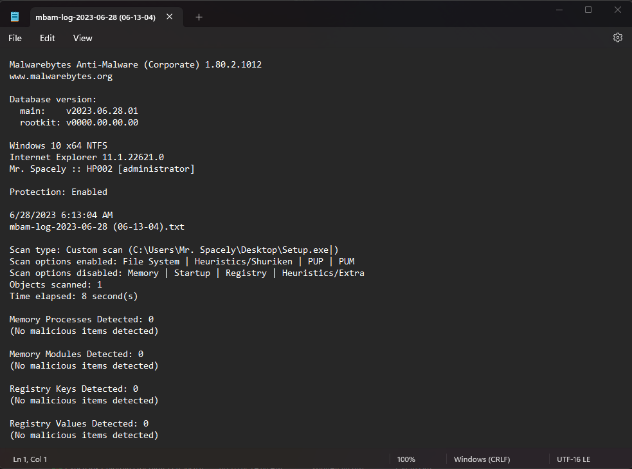Open the View menu
The image size is (632, 469).
click(x=83, y=38)
